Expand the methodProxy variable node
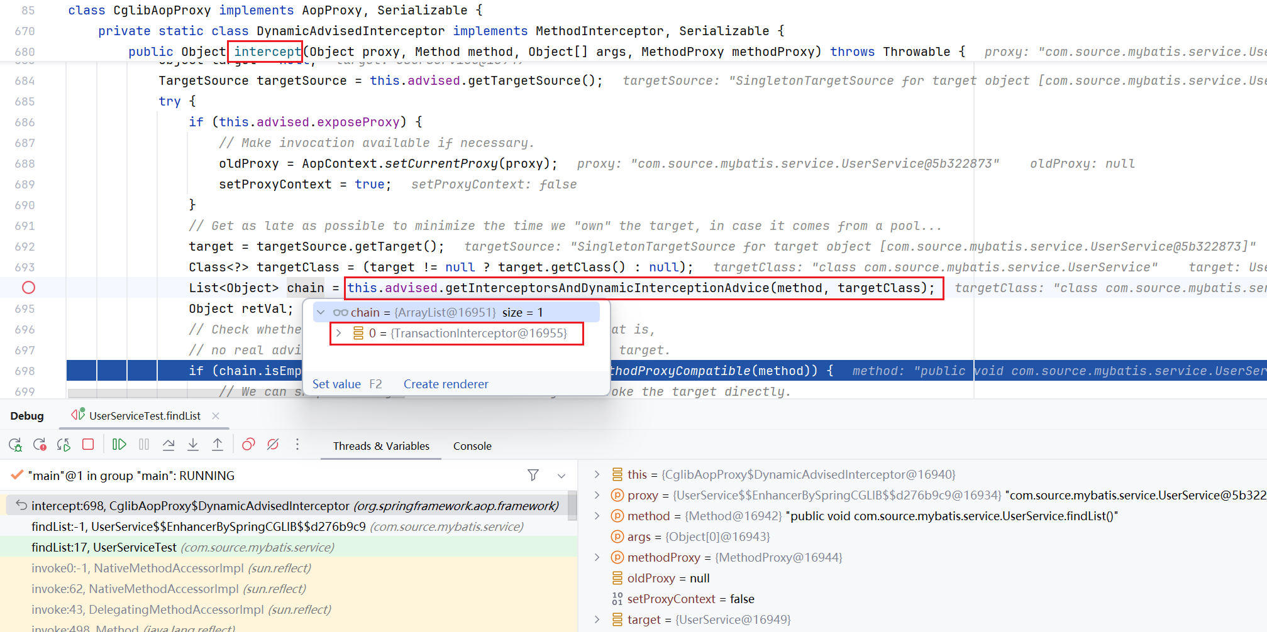1267x632 pixels. (x=597, y=557)
